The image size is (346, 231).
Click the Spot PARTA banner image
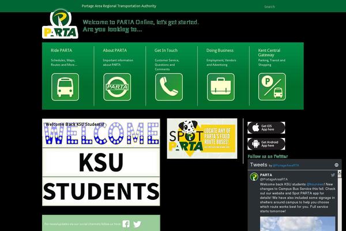click(x=202, y=139)
